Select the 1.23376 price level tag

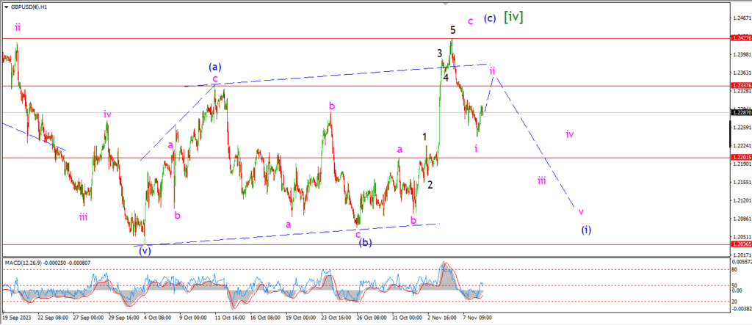click(741, 86)
